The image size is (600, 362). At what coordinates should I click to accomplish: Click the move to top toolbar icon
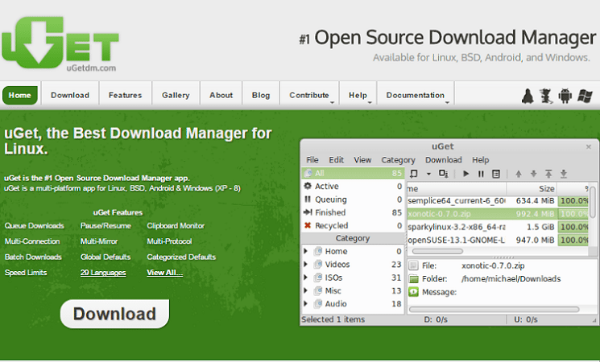[x=548, y=174]
